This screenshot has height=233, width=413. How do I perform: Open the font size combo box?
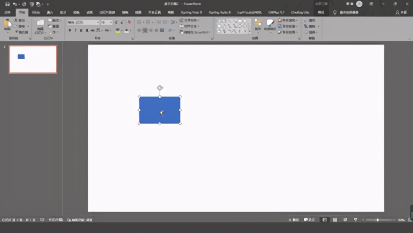coord(107,23)
